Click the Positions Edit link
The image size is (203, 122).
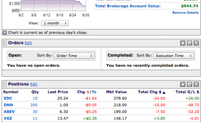(x=34, y=84)
